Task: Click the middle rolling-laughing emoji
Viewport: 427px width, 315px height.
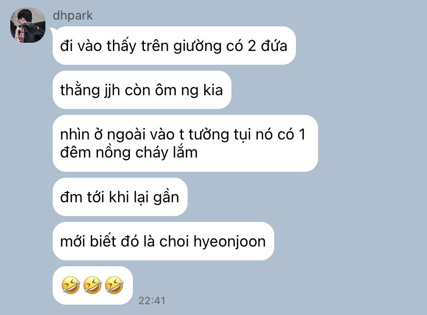Action: (92, 285)
